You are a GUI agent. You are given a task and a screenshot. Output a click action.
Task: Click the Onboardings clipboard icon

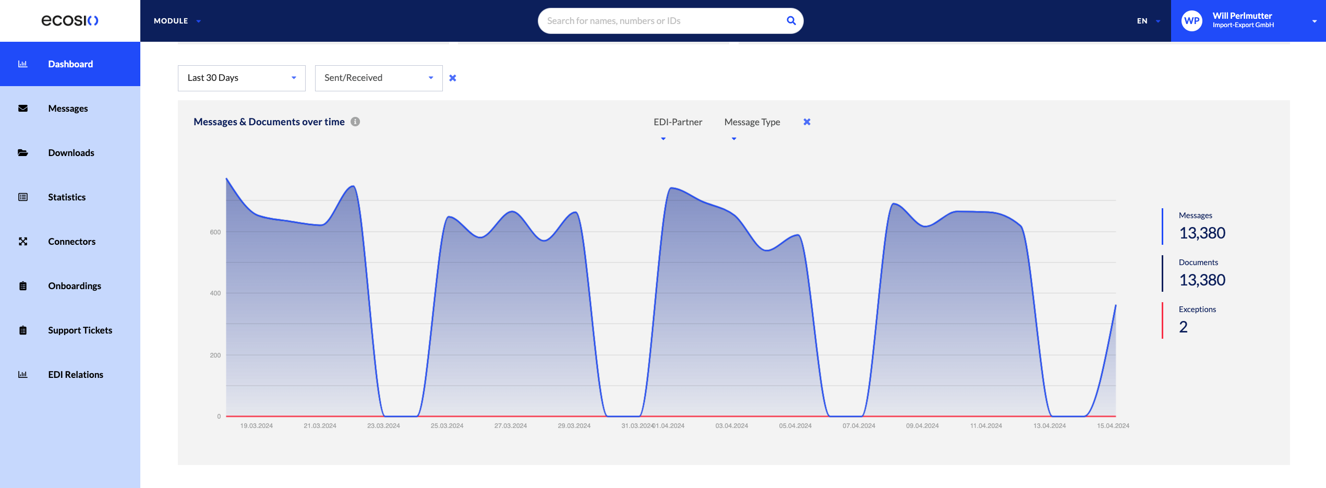click(23, 286)
